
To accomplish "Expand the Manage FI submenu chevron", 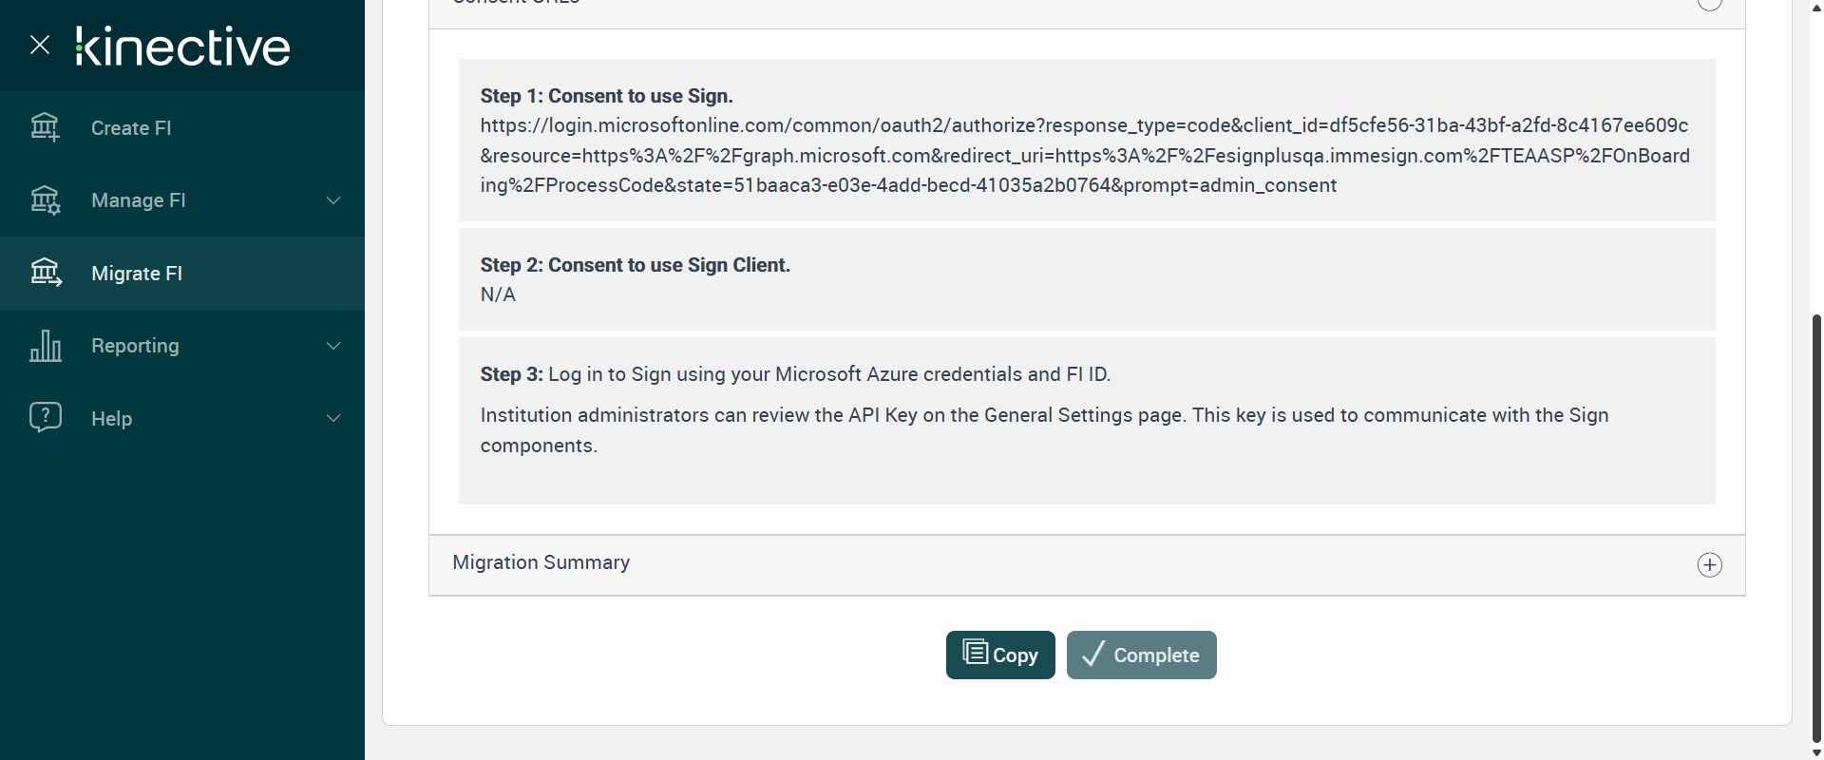I will 333,200.
